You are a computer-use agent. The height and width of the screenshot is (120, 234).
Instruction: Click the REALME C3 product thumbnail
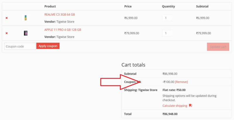pyautogui.click(x=26, y=18)
